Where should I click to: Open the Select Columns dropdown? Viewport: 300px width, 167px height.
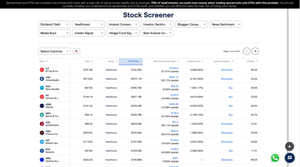pos(55,51)
